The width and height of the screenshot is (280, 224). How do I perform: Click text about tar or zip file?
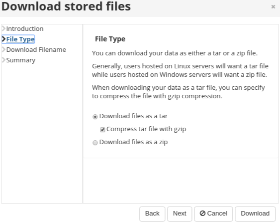tap(175, 53)
